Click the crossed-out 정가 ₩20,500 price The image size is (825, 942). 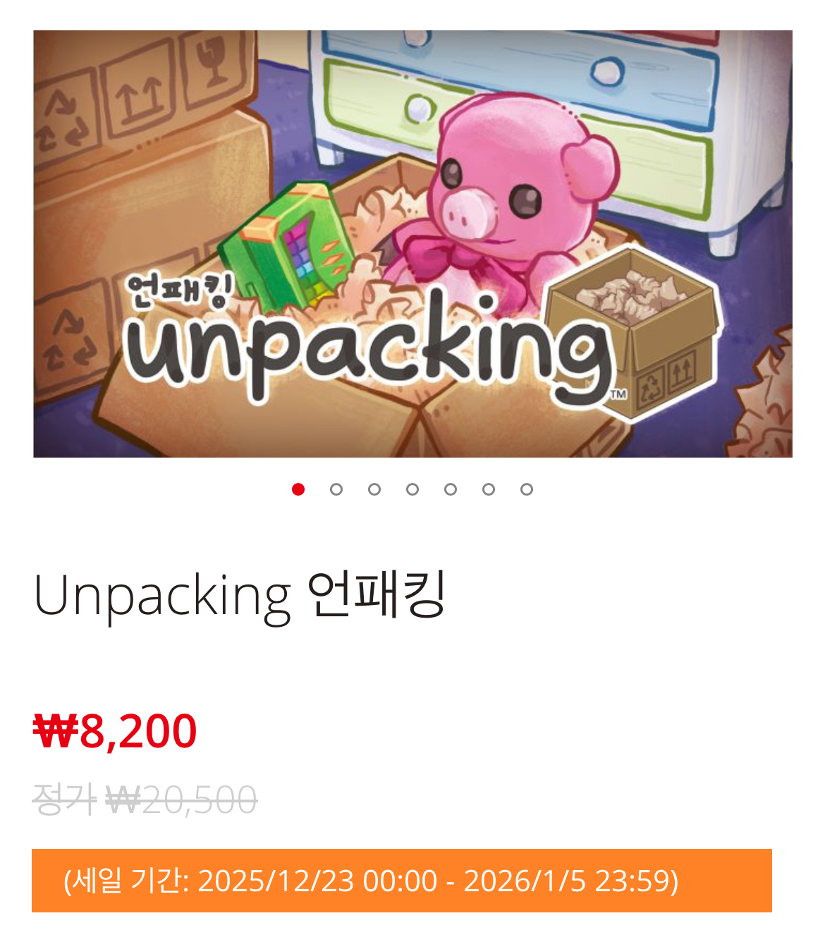point(145,800)
